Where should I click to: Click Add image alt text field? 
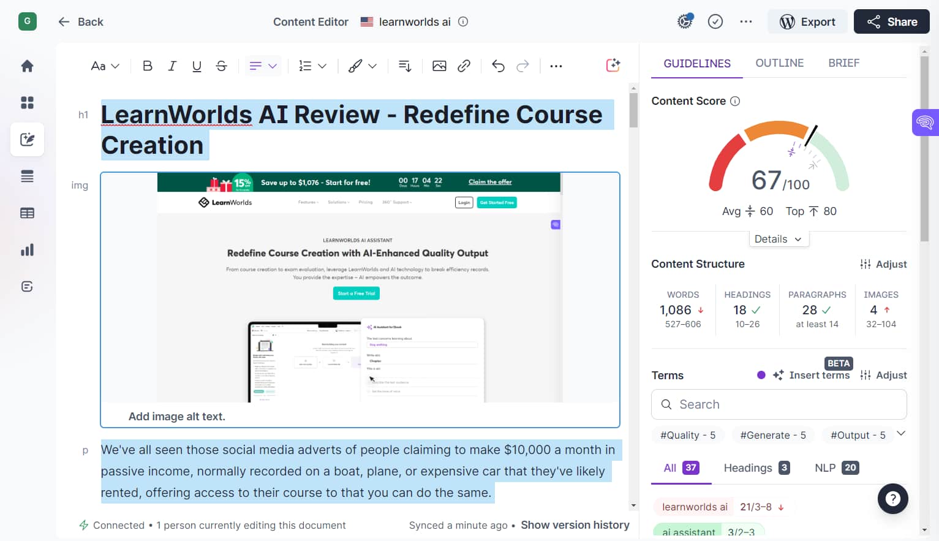[177, 417]
